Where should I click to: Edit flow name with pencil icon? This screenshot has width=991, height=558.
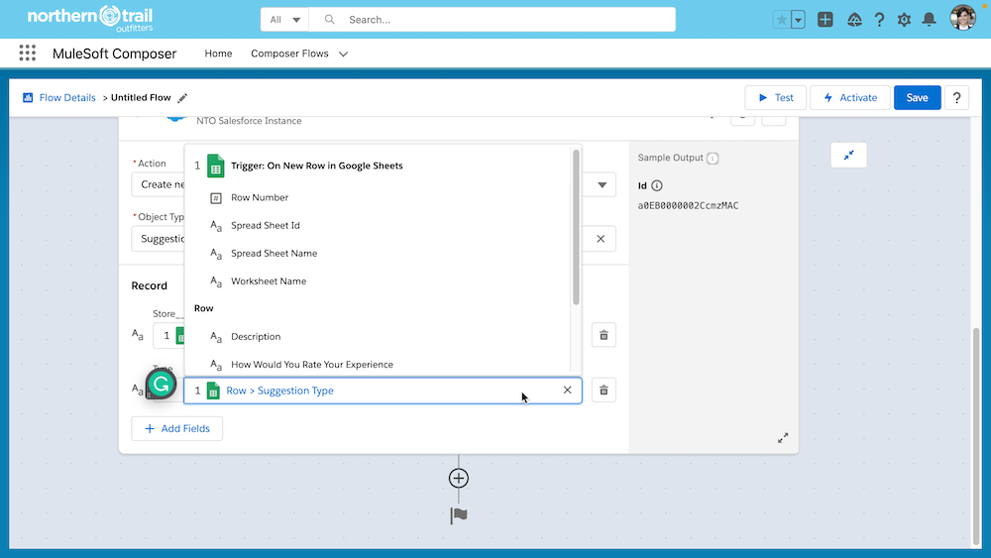(182, 98)
